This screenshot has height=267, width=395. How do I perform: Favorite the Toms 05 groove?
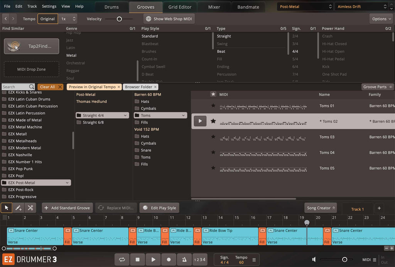pos(213,168)
